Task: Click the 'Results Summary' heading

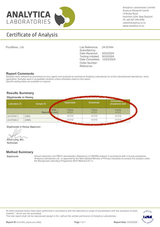Action: 20,93
